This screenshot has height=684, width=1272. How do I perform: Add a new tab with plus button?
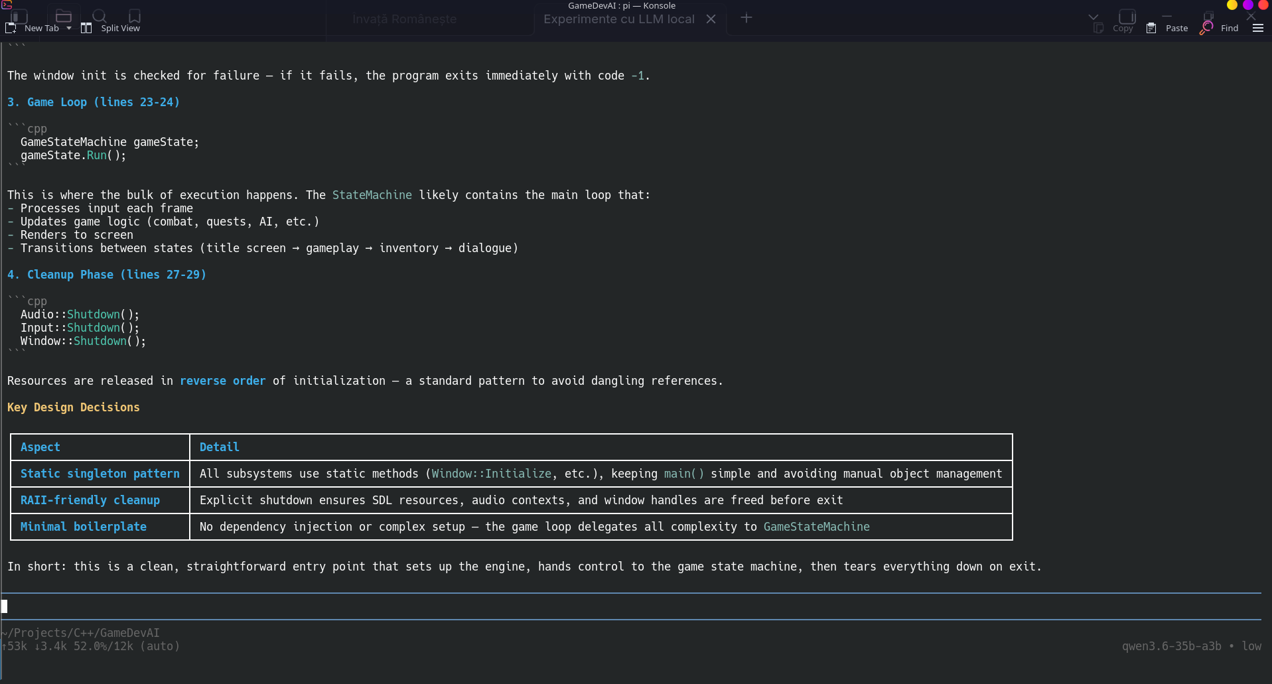click(746, 18)
